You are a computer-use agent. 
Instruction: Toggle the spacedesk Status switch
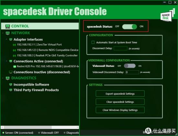point(129,27)
